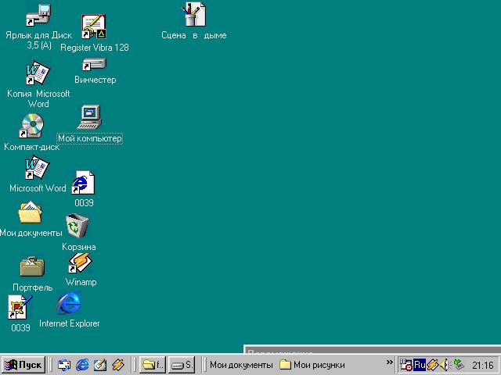The height and width of the screenshot is (375, 501).
Task: Select the 0039 Internet shortcut icon
Action: point(83,182)
